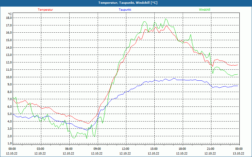
Task: Pick the 18:00 time axis label
Action: click(x=182, y=149)
